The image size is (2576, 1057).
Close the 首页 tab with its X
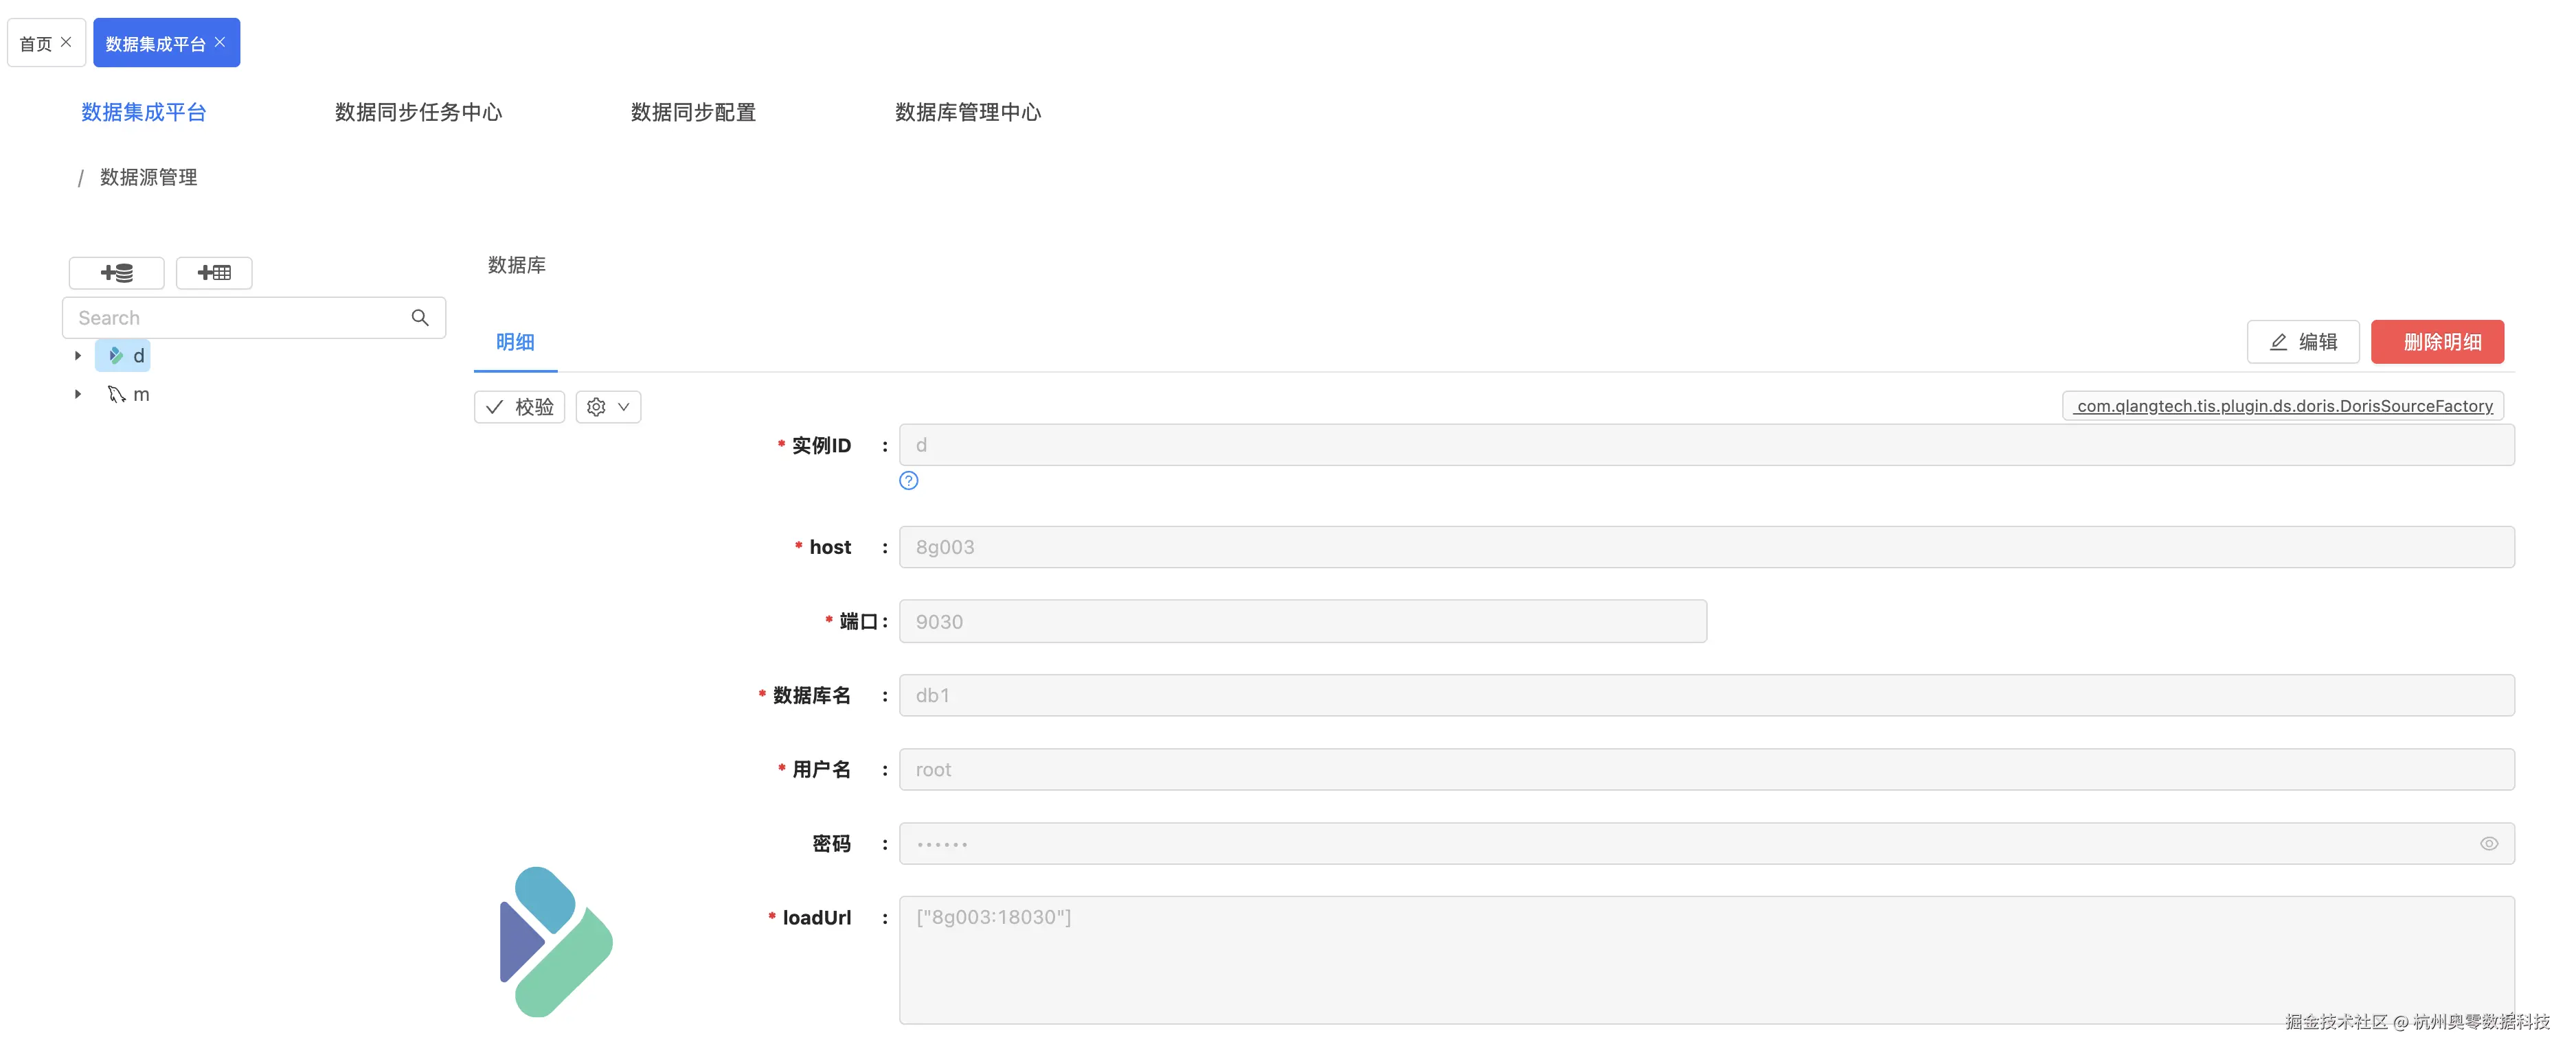tap(66, 42)
